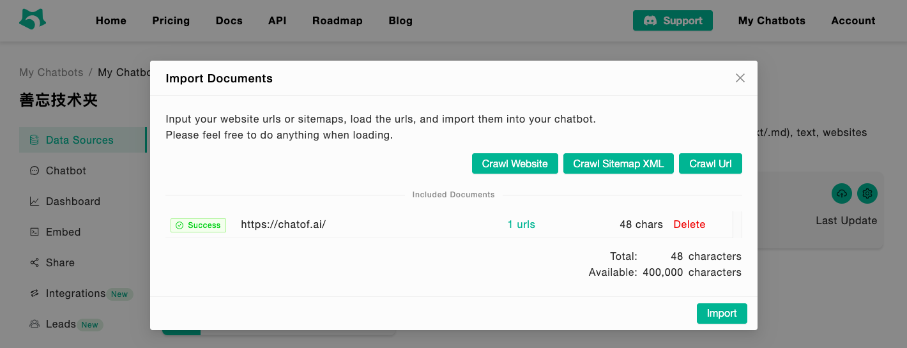Click the New badge beside Leads
Screen dimensions: 907x348
point(89,325)
